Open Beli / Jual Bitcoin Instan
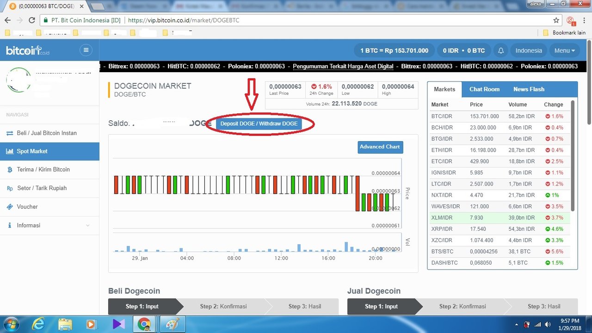Viewport: 592px width, 333px height. [x=47, y=133]
